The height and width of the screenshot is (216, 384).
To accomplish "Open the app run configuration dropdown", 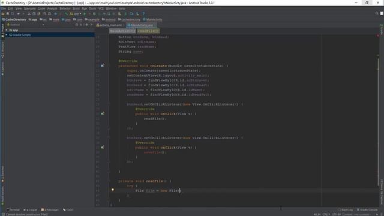I will 76,14.
